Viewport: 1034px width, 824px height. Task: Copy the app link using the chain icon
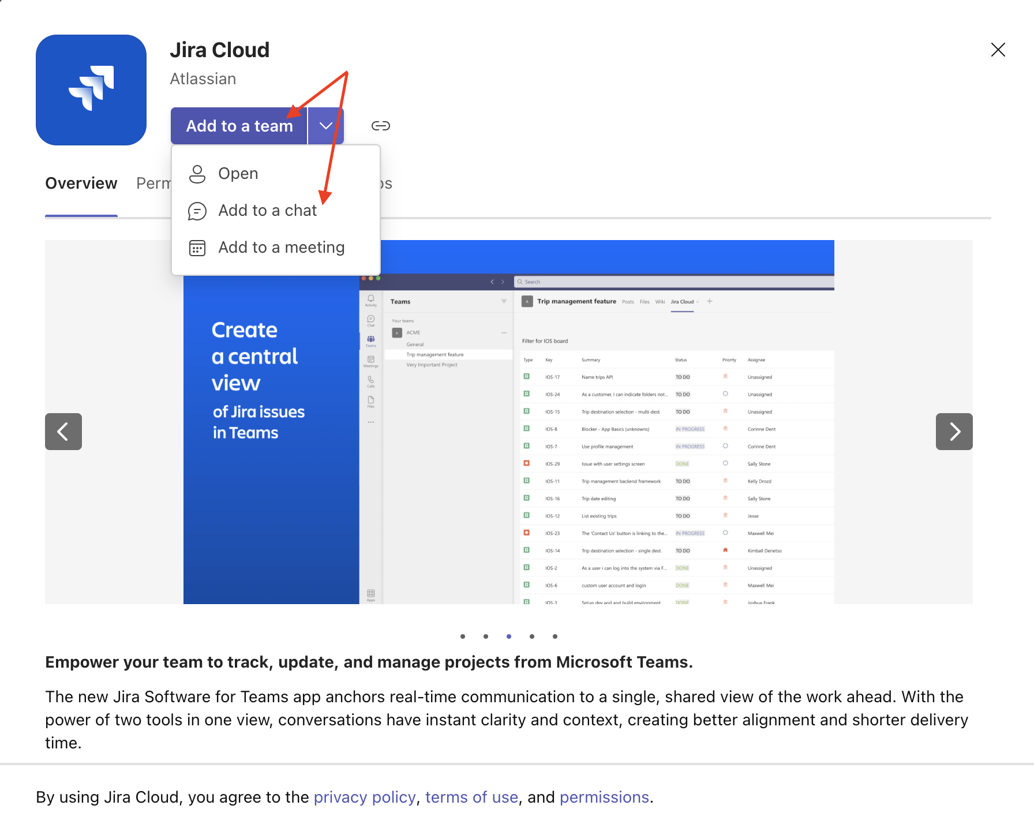pos(381,125)
